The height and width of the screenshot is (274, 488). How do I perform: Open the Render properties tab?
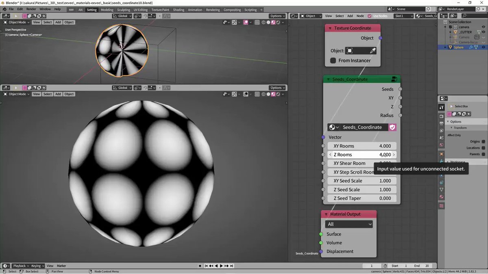[442, 116]
